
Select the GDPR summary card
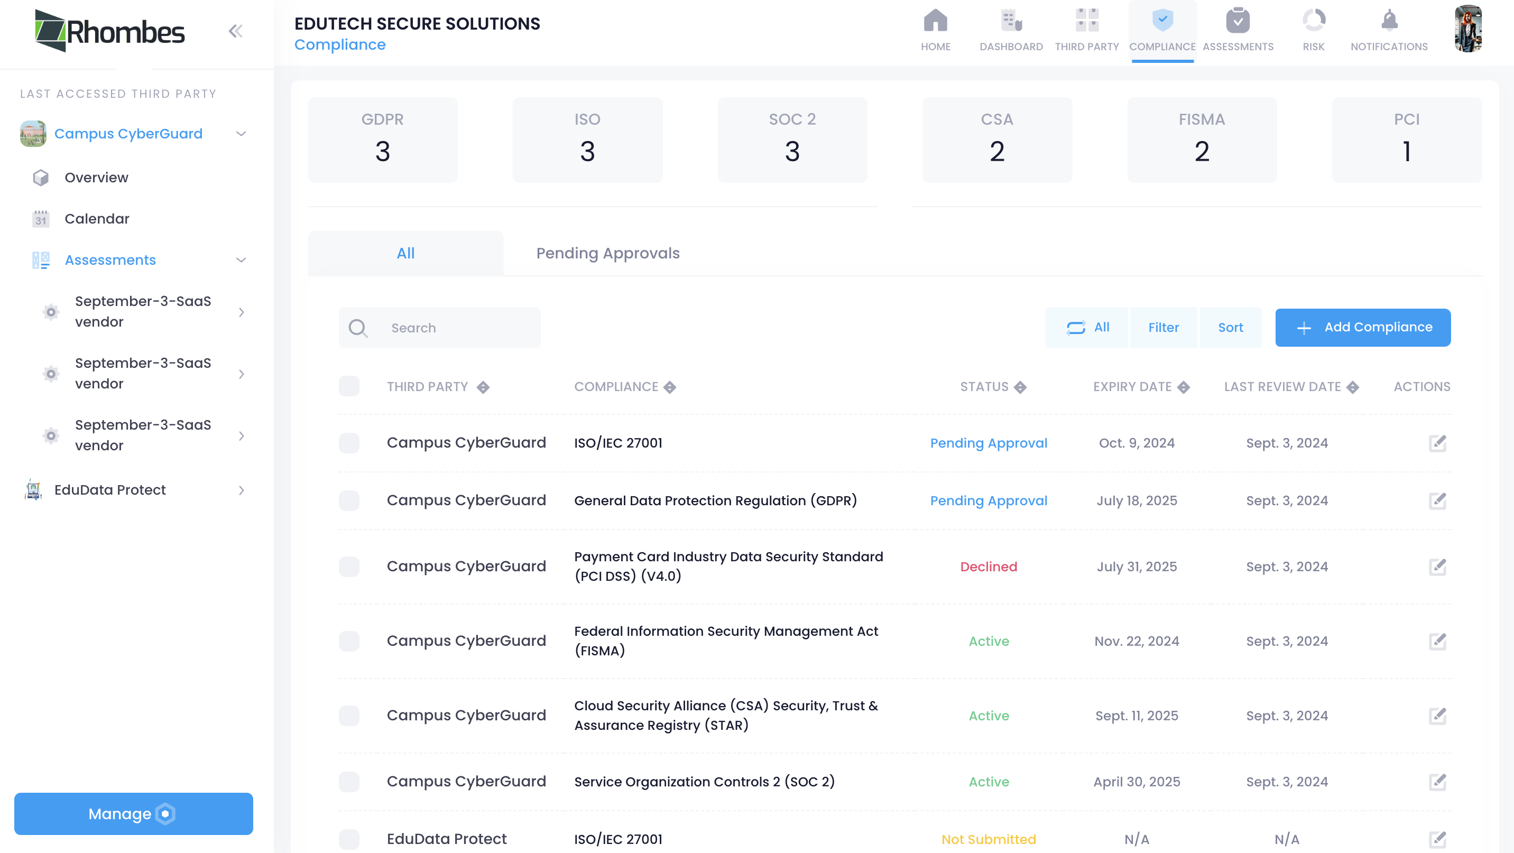[383, 140]
